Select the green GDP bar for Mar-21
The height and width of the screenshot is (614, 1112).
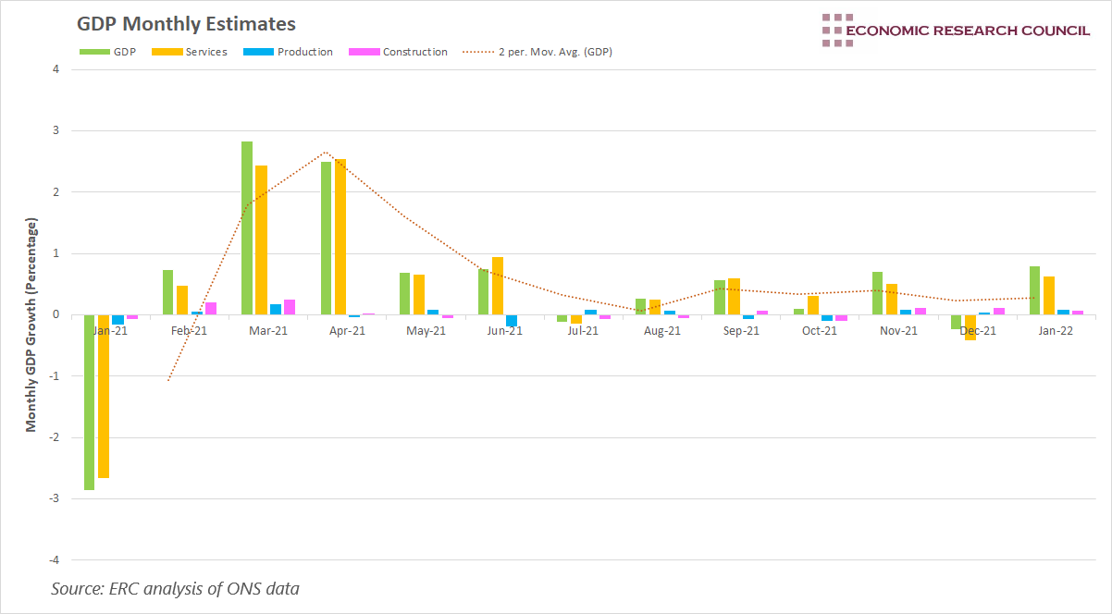click(x=247, y=227)
